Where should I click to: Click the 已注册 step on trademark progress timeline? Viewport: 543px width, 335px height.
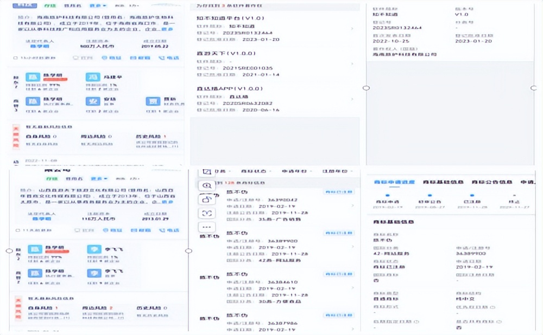click(x=471, y=201)
